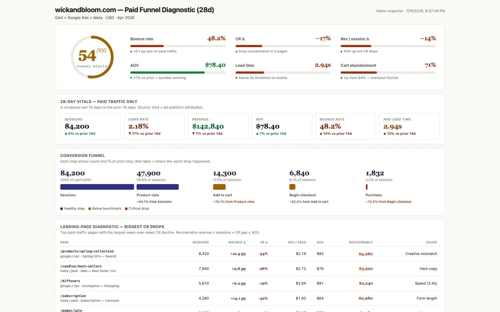This screenshot has width=500, height=312.
Task: Click the 54/100 funnel health gauge
Action: coord(92,57)
